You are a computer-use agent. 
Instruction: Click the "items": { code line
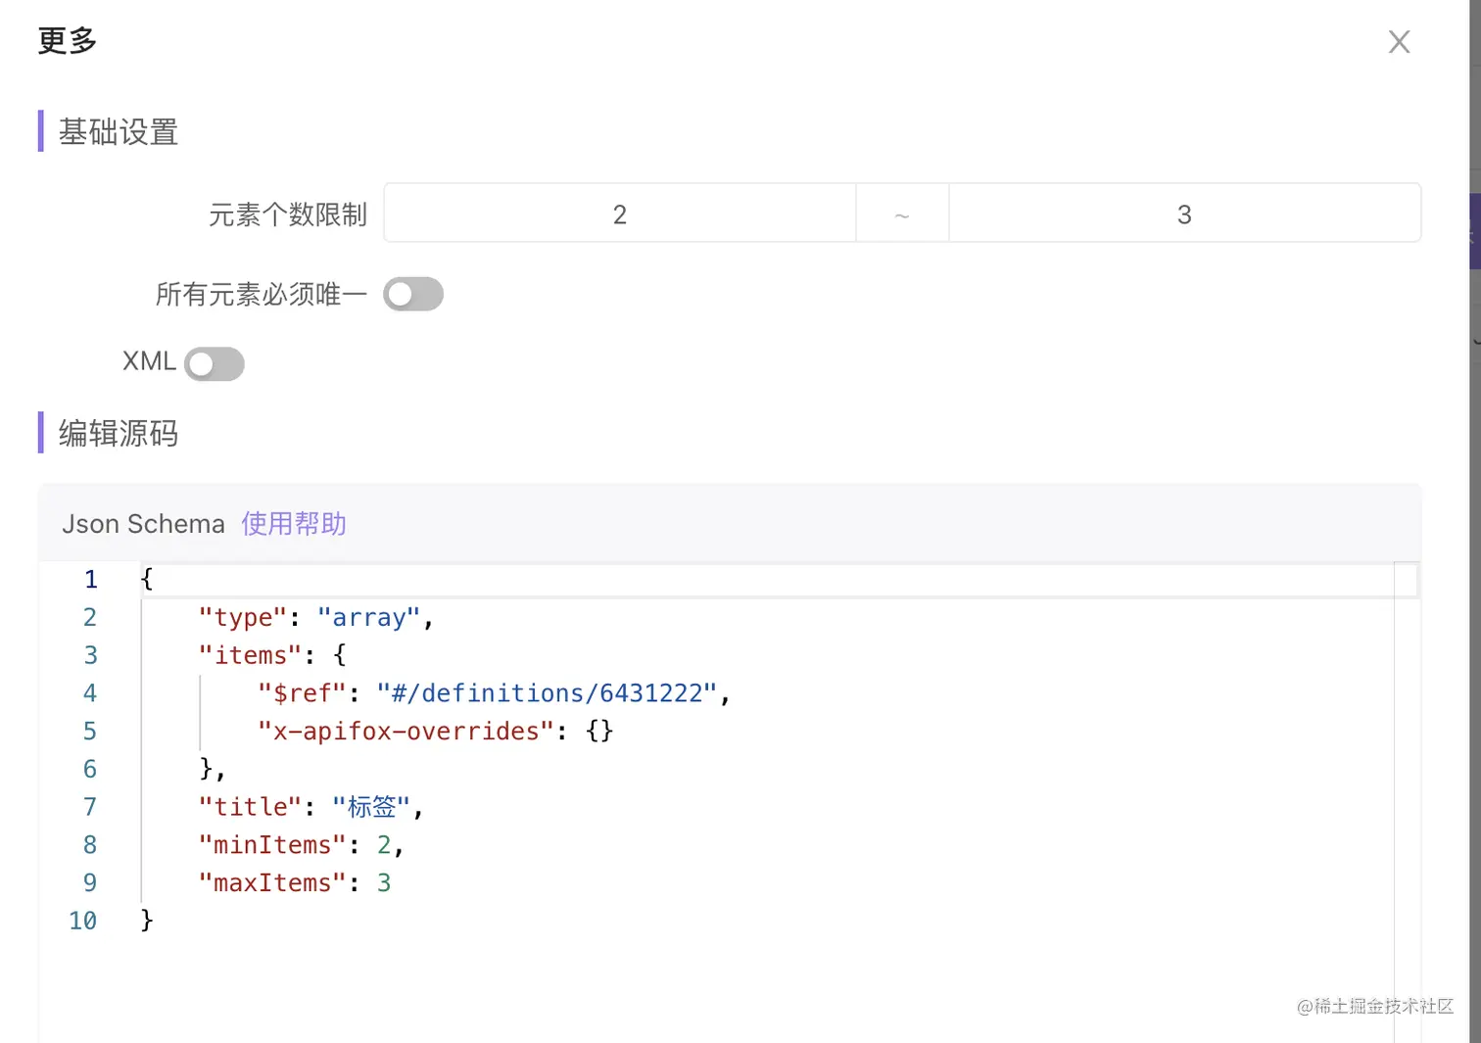tap(272, 655)
